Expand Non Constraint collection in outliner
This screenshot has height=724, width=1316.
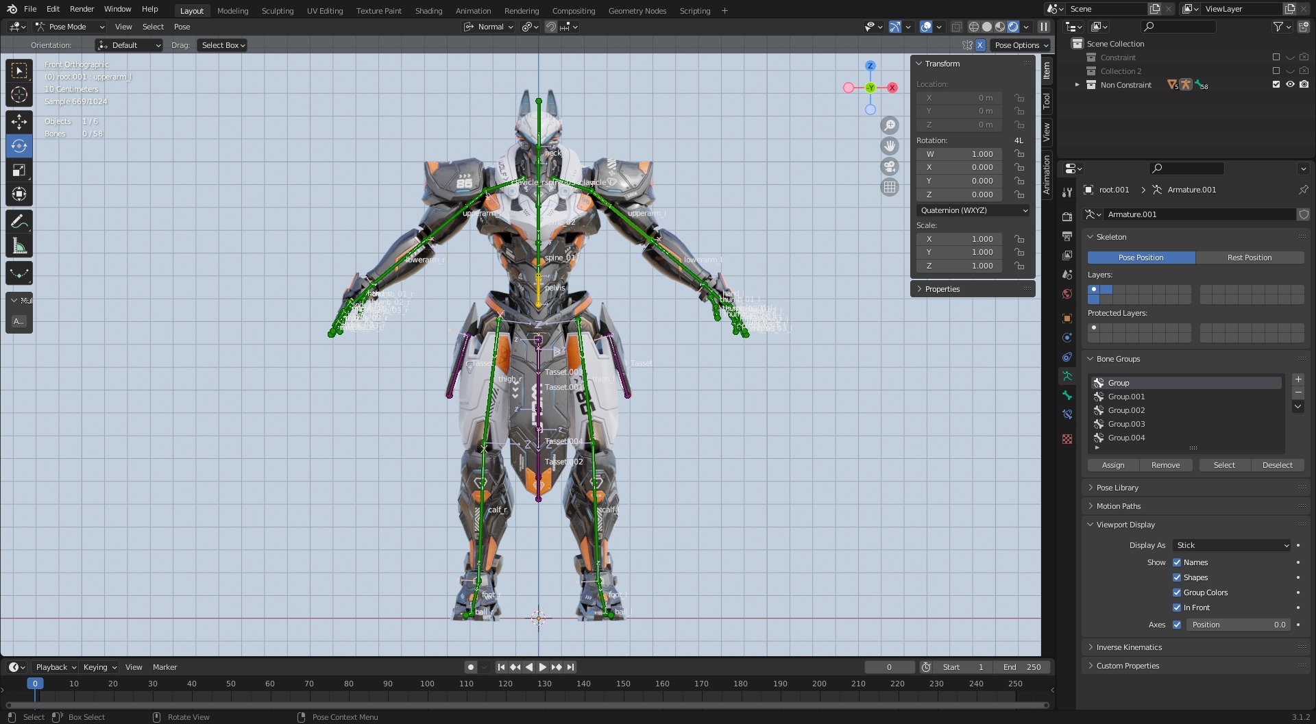click(1077, 85)
